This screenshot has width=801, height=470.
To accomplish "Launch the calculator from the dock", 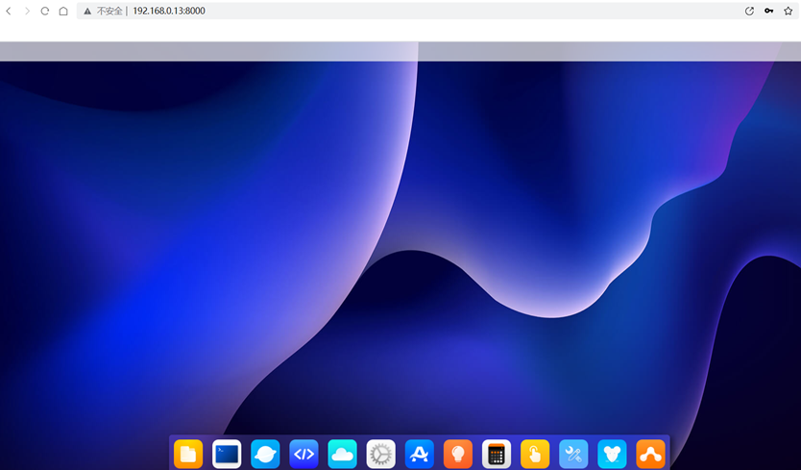I will tap(497, 454).
